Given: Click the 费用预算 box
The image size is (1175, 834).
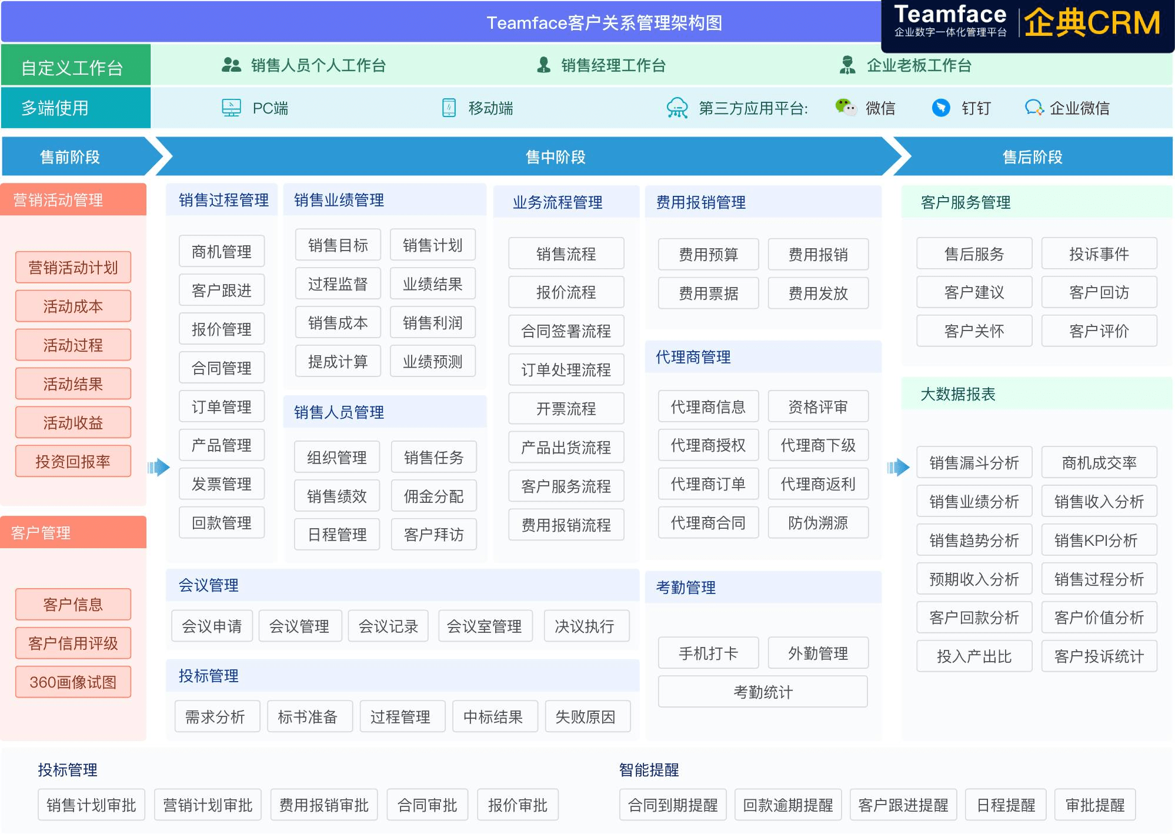Looking at the screenshot, I should pos(709,255).
